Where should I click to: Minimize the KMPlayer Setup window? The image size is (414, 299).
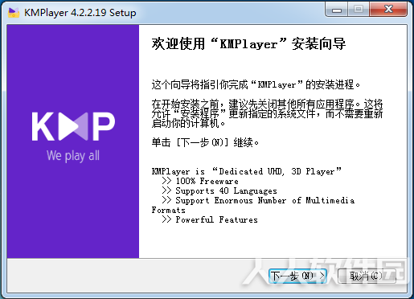point(337,10)
